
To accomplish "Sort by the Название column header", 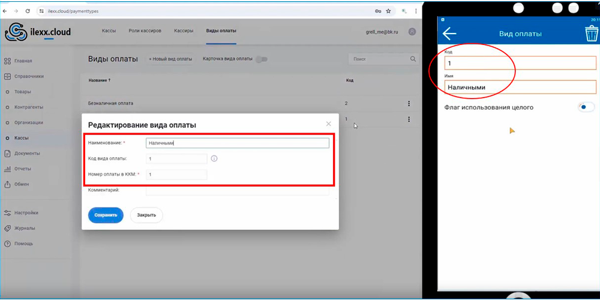I will click(100, 80).
